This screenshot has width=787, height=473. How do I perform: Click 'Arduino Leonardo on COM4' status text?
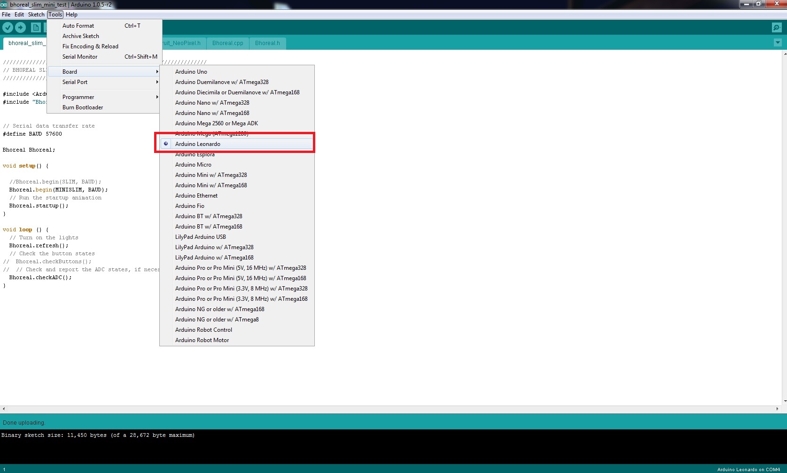(x=748, y=469)
